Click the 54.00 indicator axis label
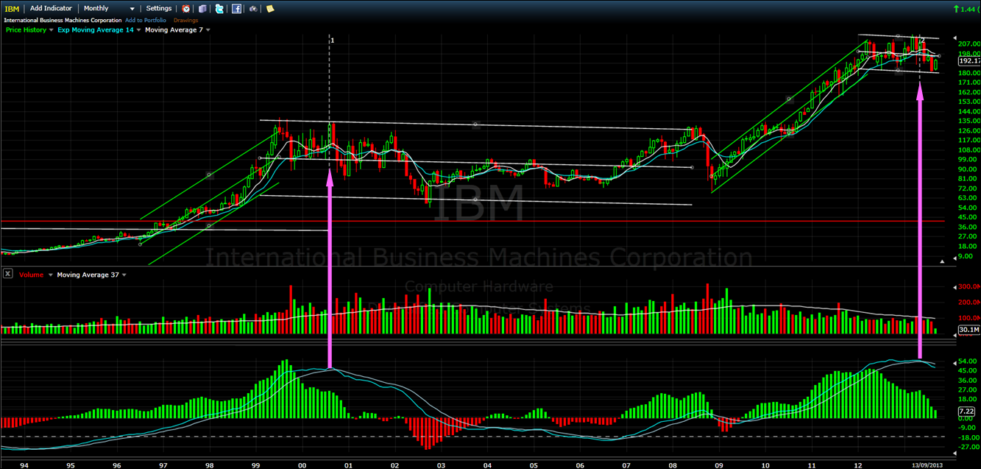The image size is (981, 469). [x=966, y=362]
